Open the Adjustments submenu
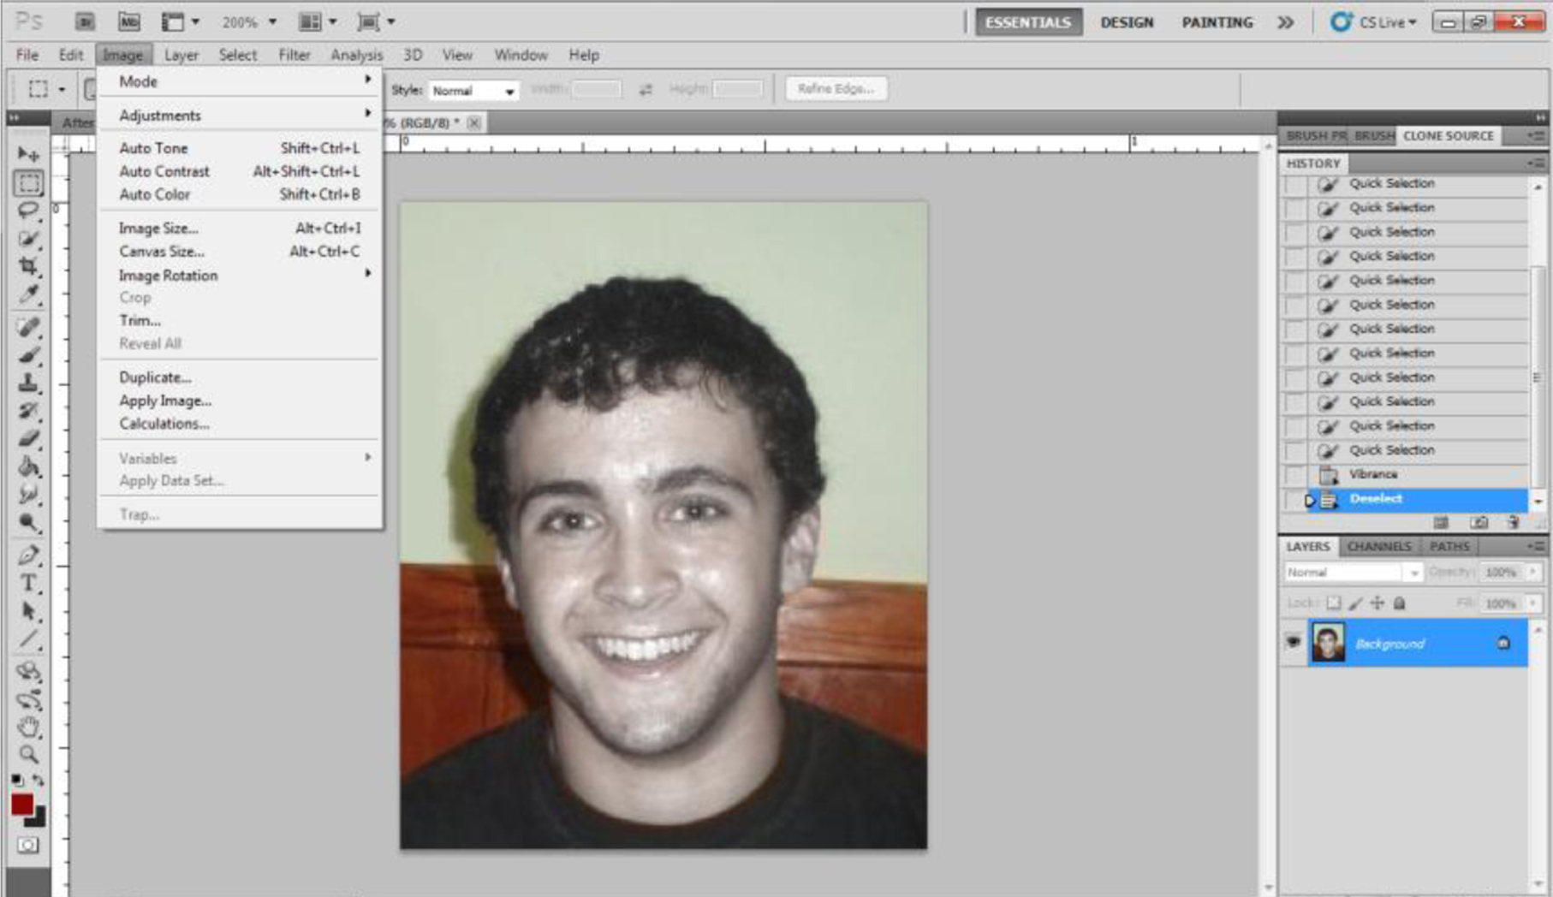This screenshot has width=1553, height=897. [x=239, y=115]
